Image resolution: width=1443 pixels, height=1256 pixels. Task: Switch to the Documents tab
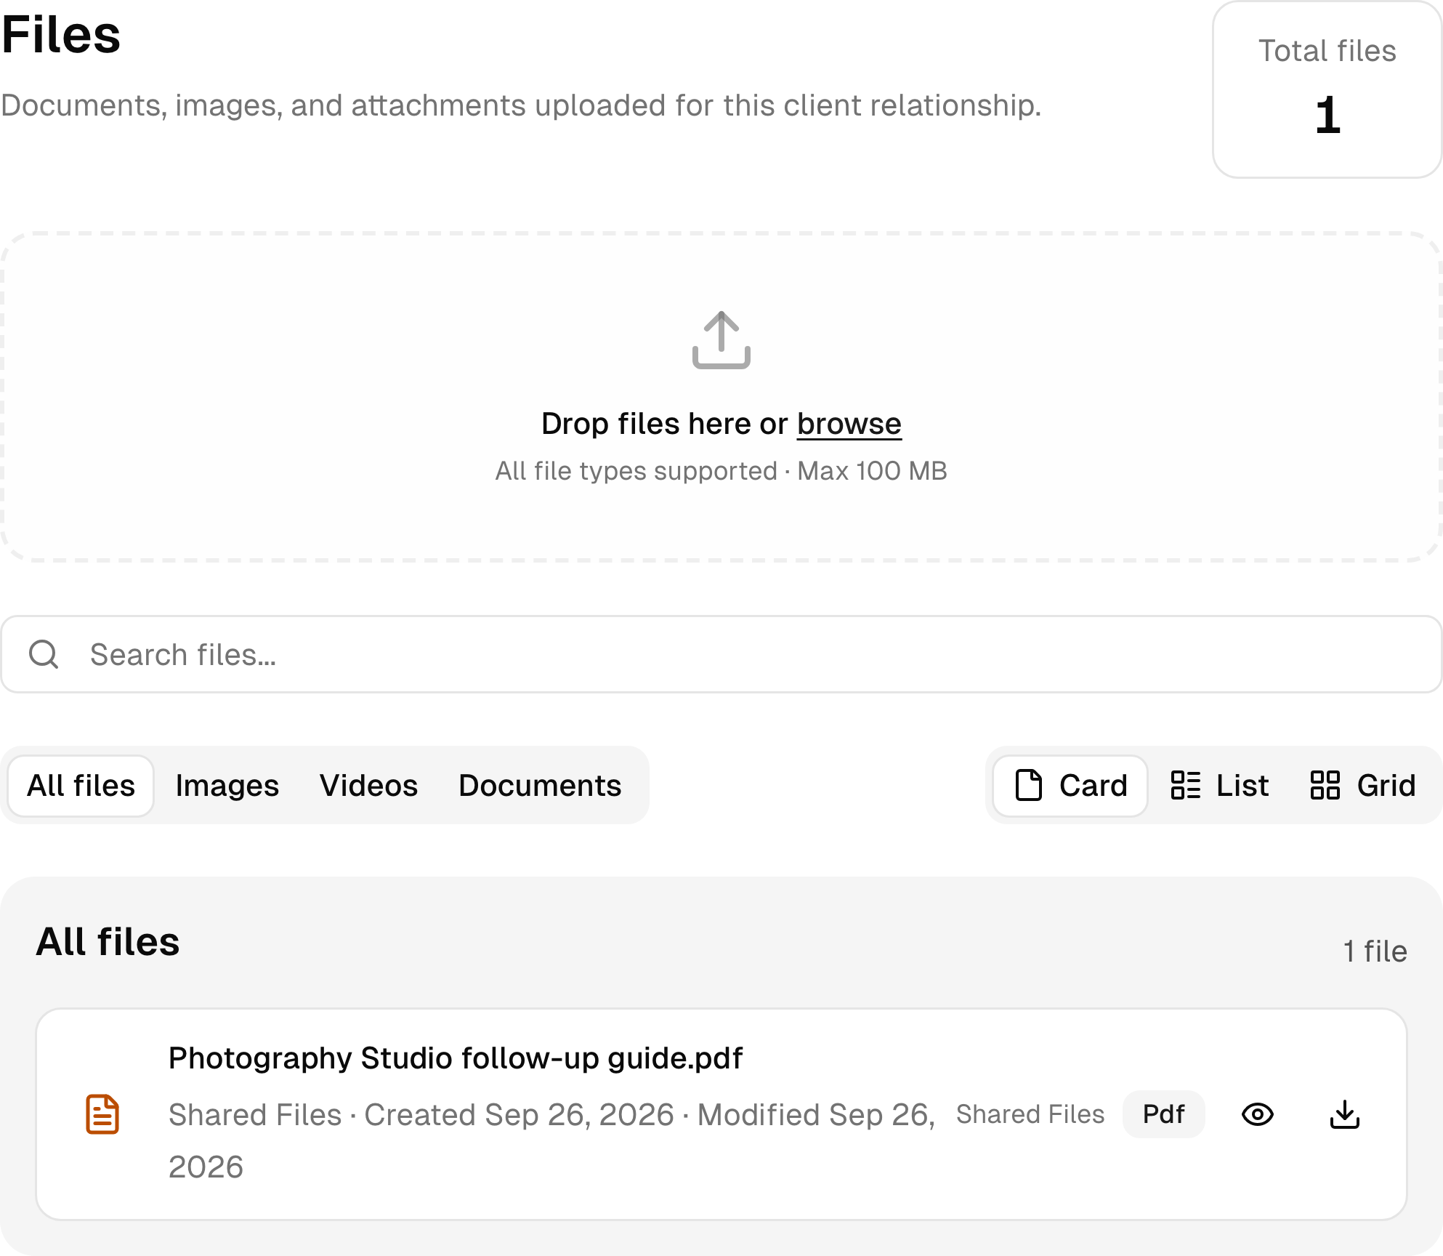pos(540,786)
